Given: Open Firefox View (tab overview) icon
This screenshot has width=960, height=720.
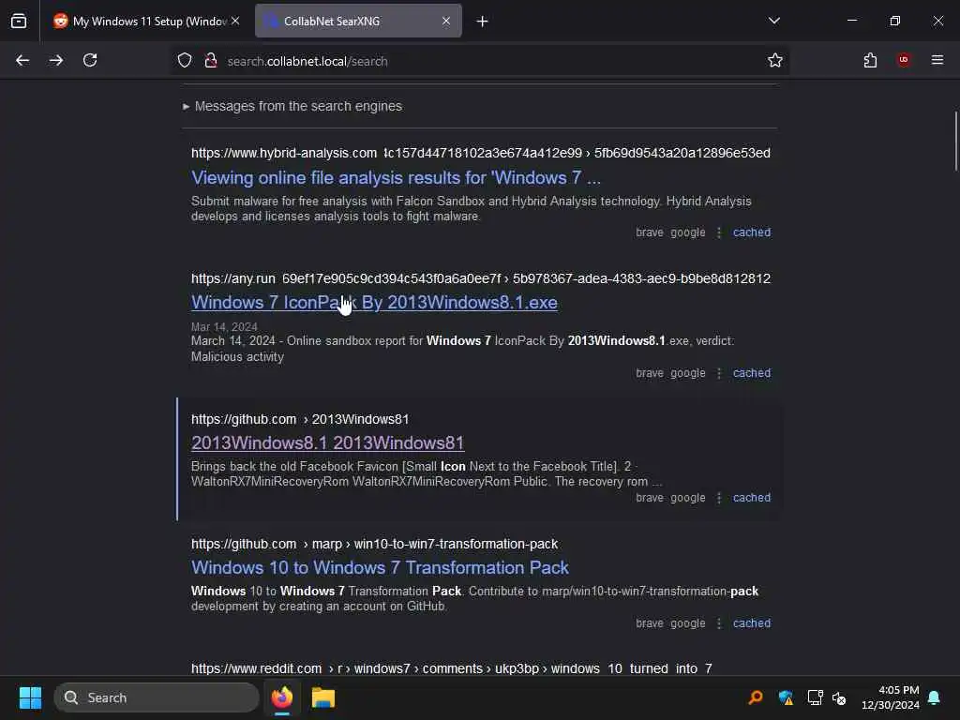Looking at the screenshot, I should [19, 21].
